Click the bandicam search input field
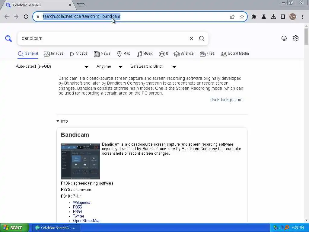The width and height of the screenshot is (309, 232). (104, 38)
